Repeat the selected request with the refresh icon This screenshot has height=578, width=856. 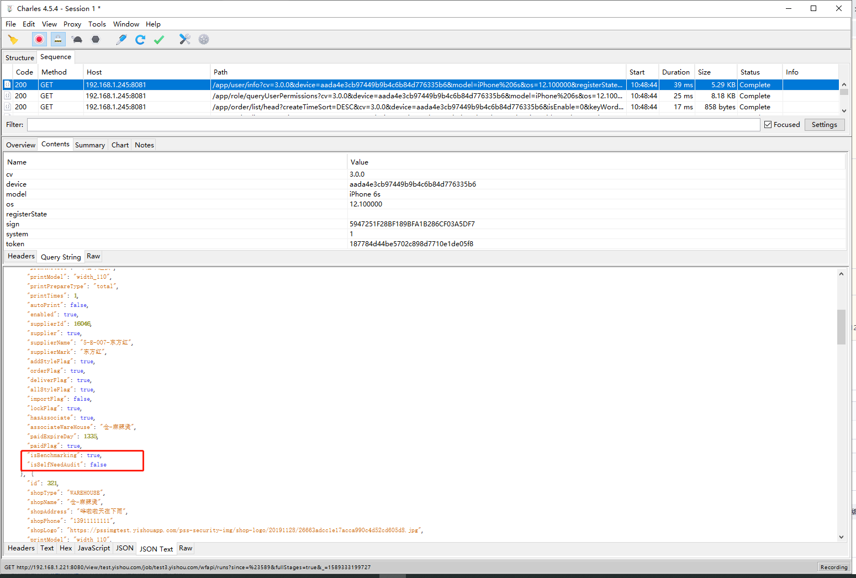(140, 39)
